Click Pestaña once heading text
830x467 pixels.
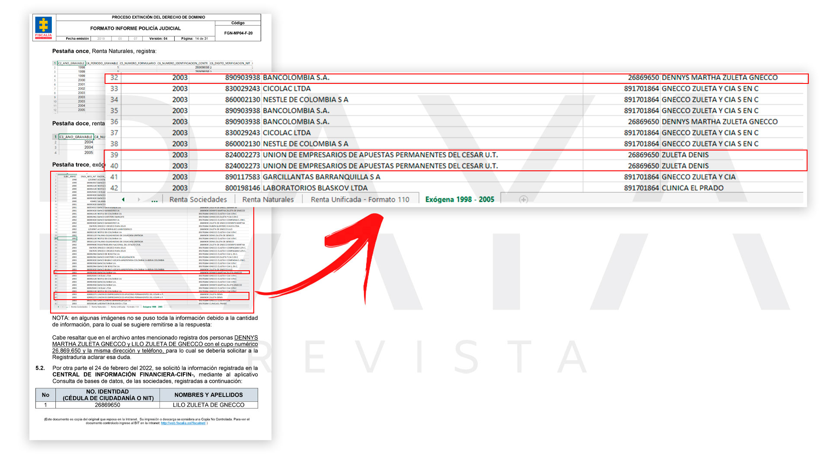pyautogui.click(x=70, y=51)
